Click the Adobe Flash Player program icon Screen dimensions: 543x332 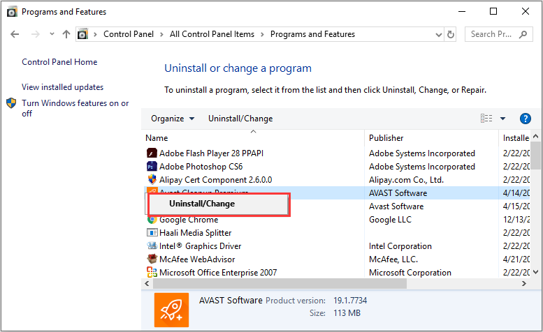click(x=152, y=153)
